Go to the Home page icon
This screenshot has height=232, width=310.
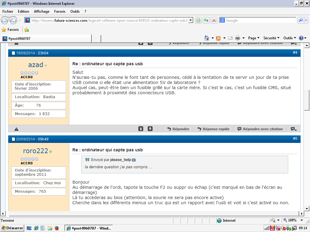click(x=206, y=38)
